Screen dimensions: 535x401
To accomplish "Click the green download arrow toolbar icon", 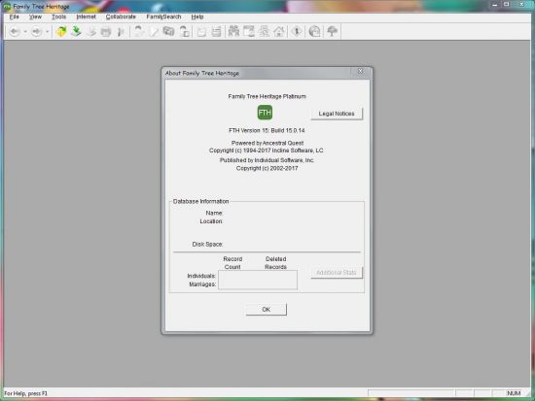I will click(x=76, y=32).
